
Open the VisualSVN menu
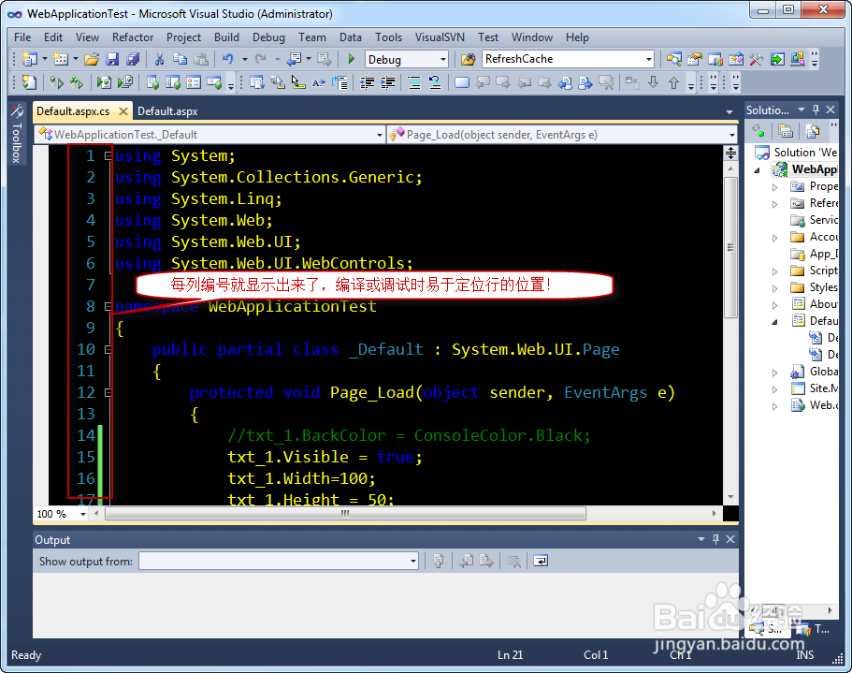(440, 37)
